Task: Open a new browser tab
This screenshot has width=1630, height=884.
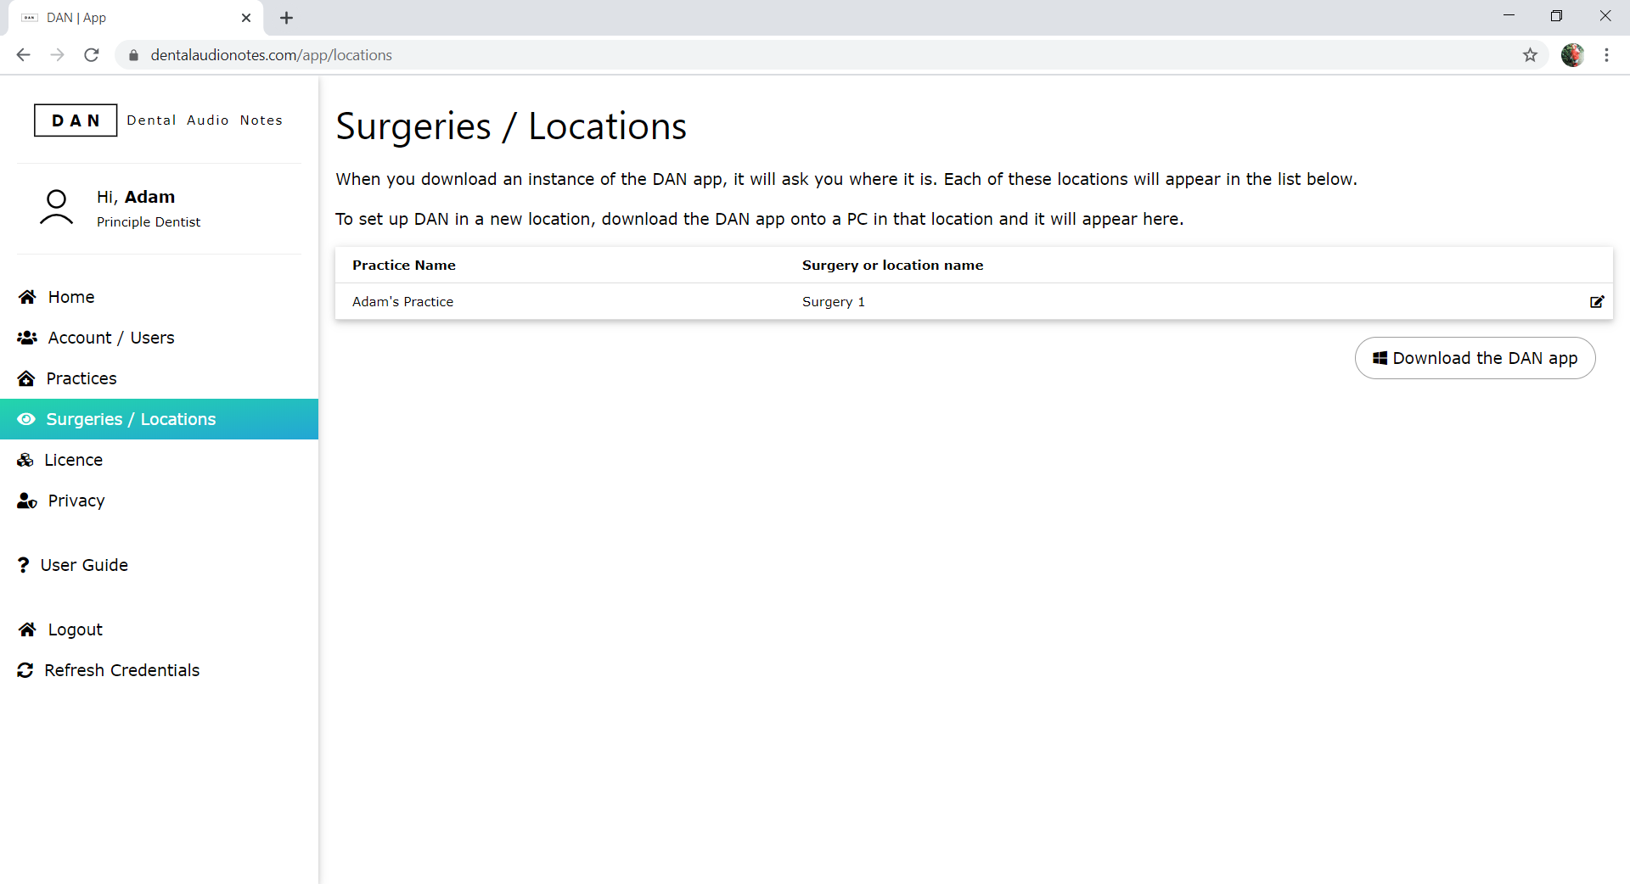Action: pyautogui.click(x=286, y=18)
